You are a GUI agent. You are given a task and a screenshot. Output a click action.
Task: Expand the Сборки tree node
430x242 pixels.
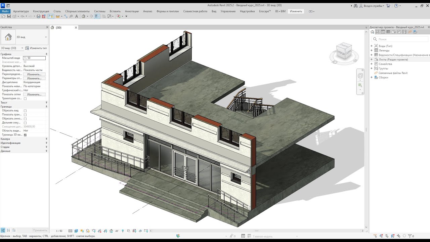pos(372,77)
